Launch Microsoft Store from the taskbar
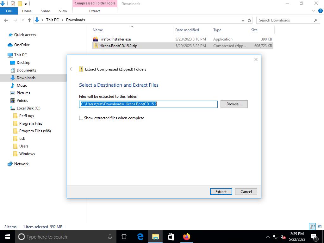Viewport: 324px width, 243px height. pos(171,237)
